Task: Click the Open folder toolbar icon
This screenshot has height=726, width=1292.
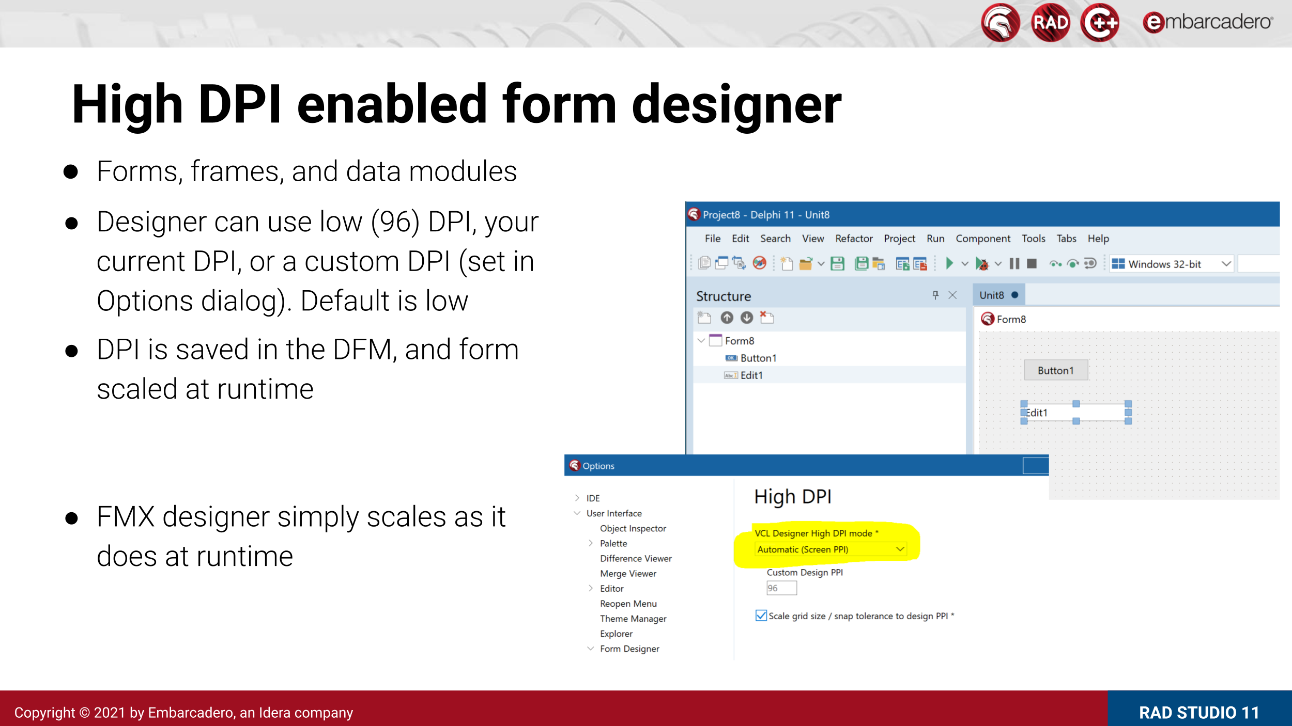Action: pyautogui.click(x=806, y=264)
